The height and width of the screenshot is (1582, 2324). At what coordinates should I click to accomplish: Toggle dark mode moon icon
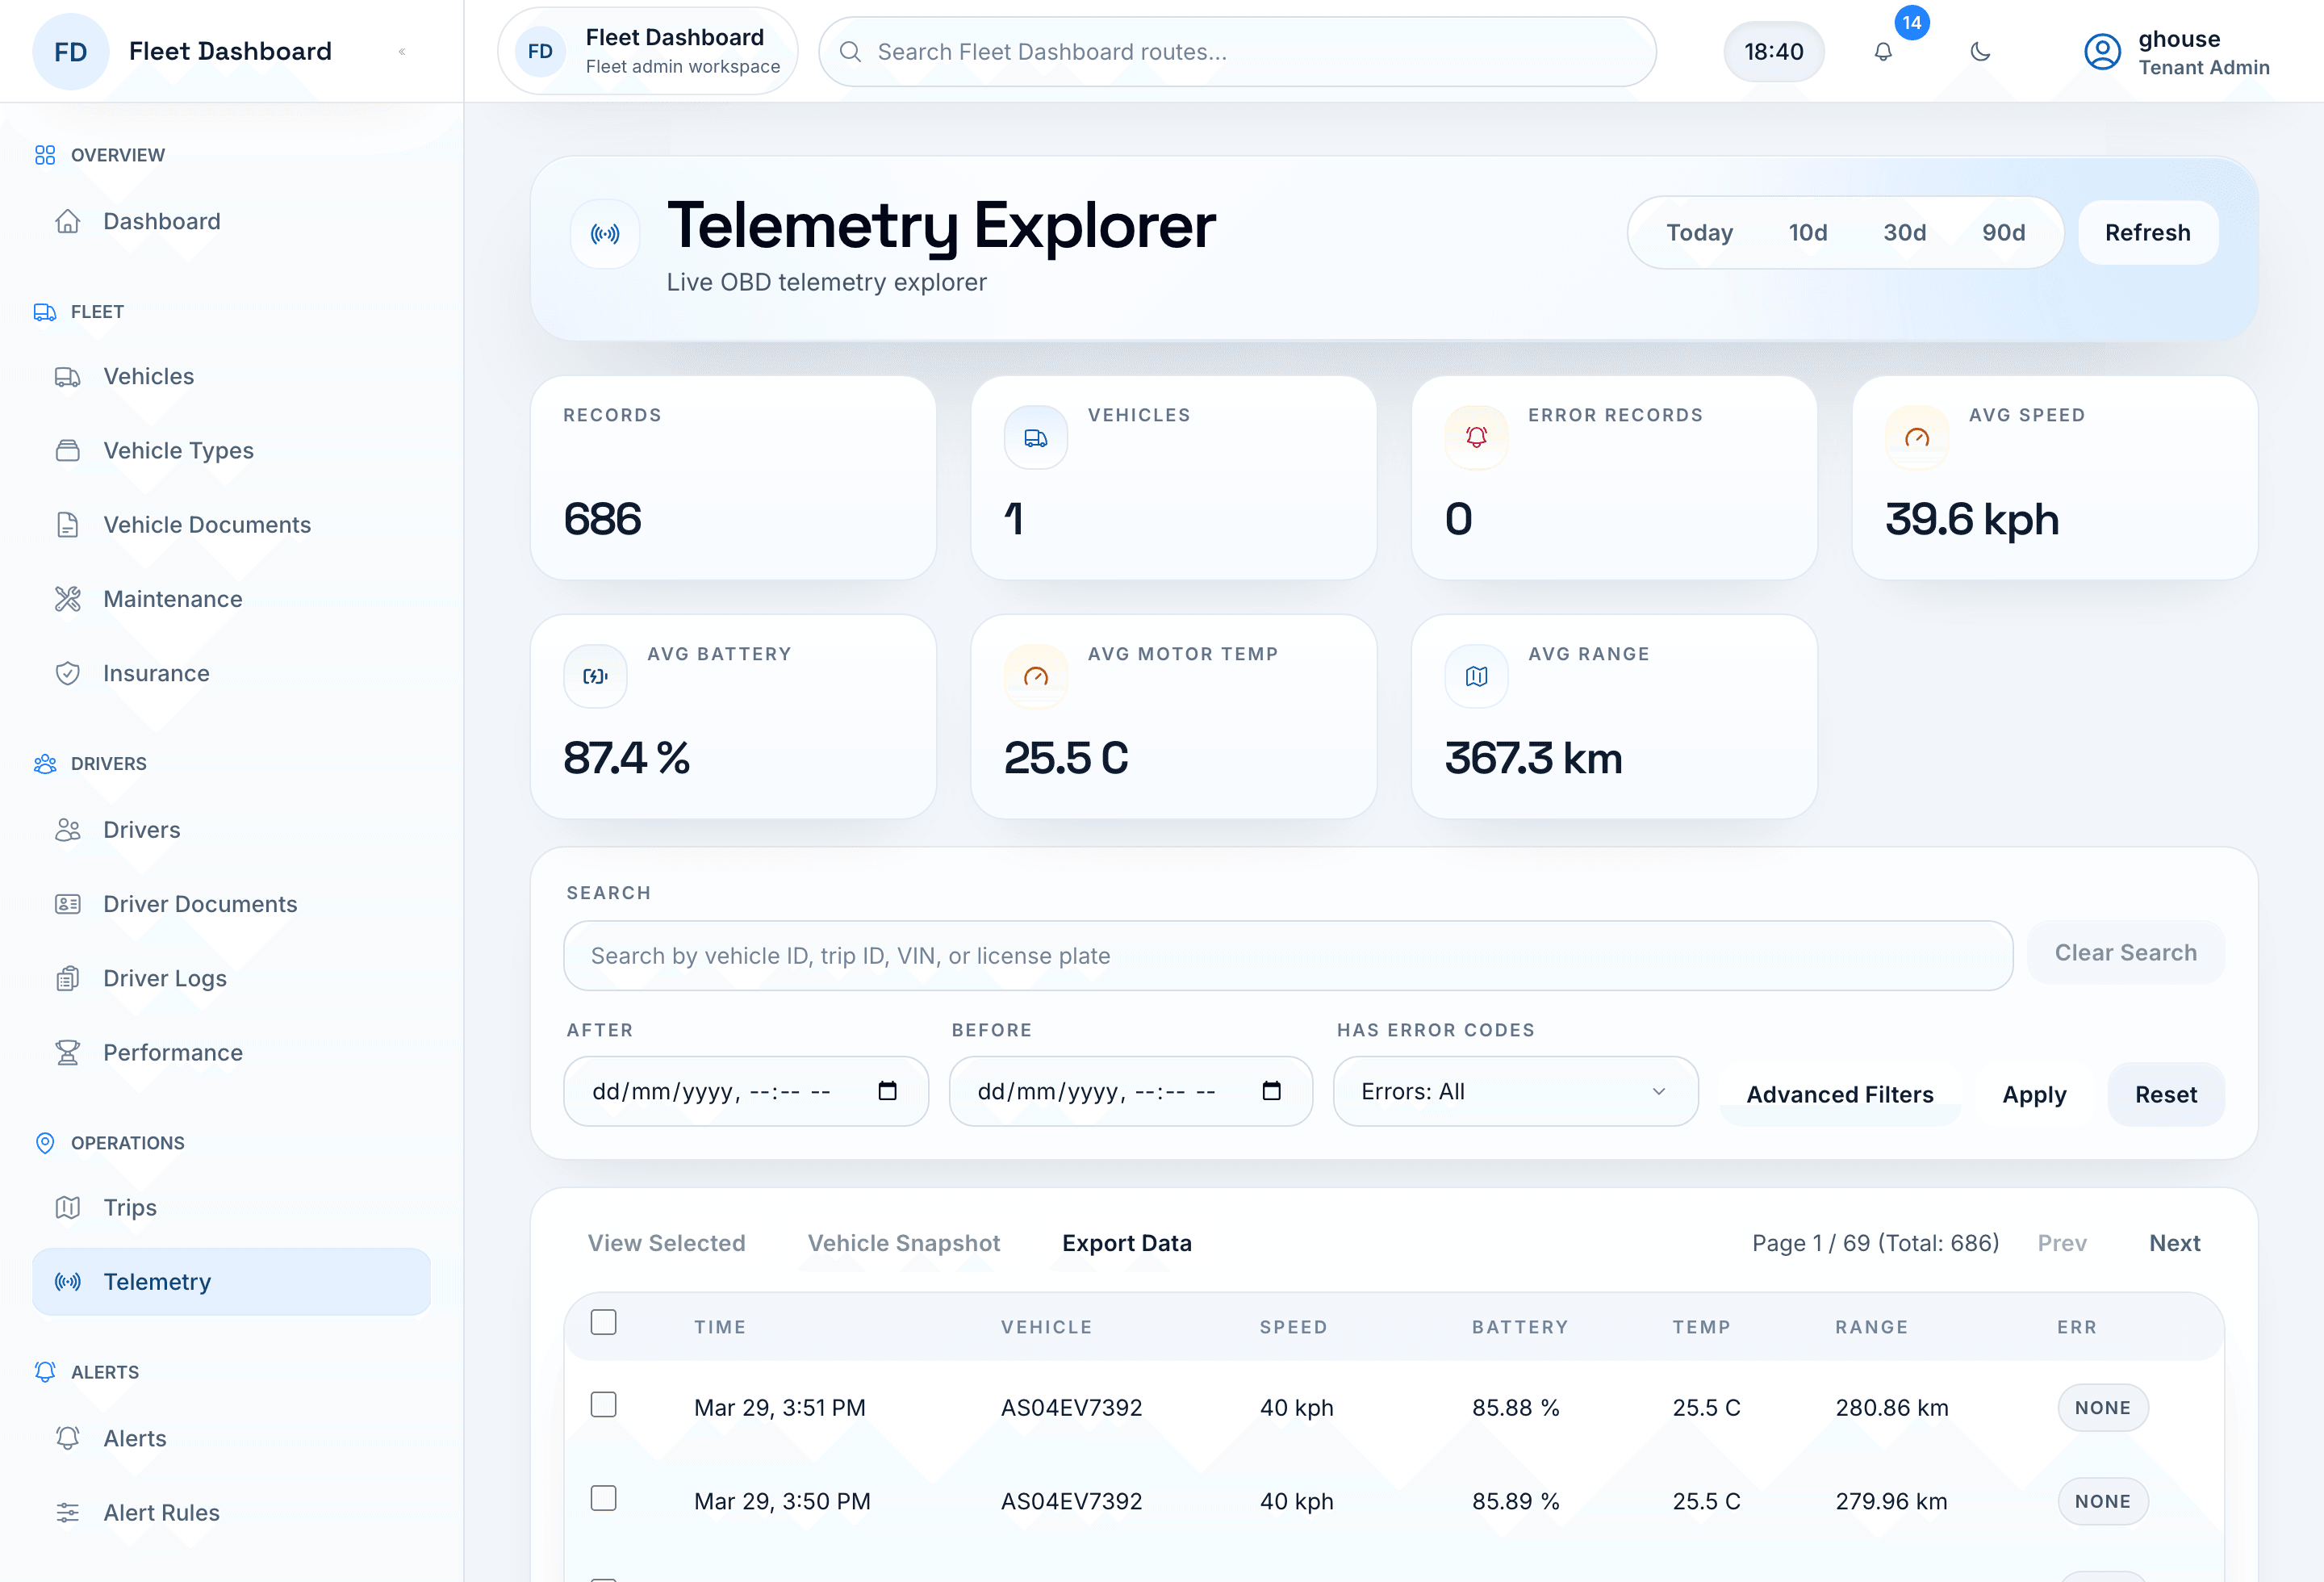[1980, 51]
